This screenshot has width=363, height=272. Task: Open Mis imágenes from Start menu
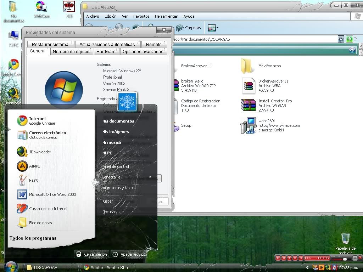116,132
